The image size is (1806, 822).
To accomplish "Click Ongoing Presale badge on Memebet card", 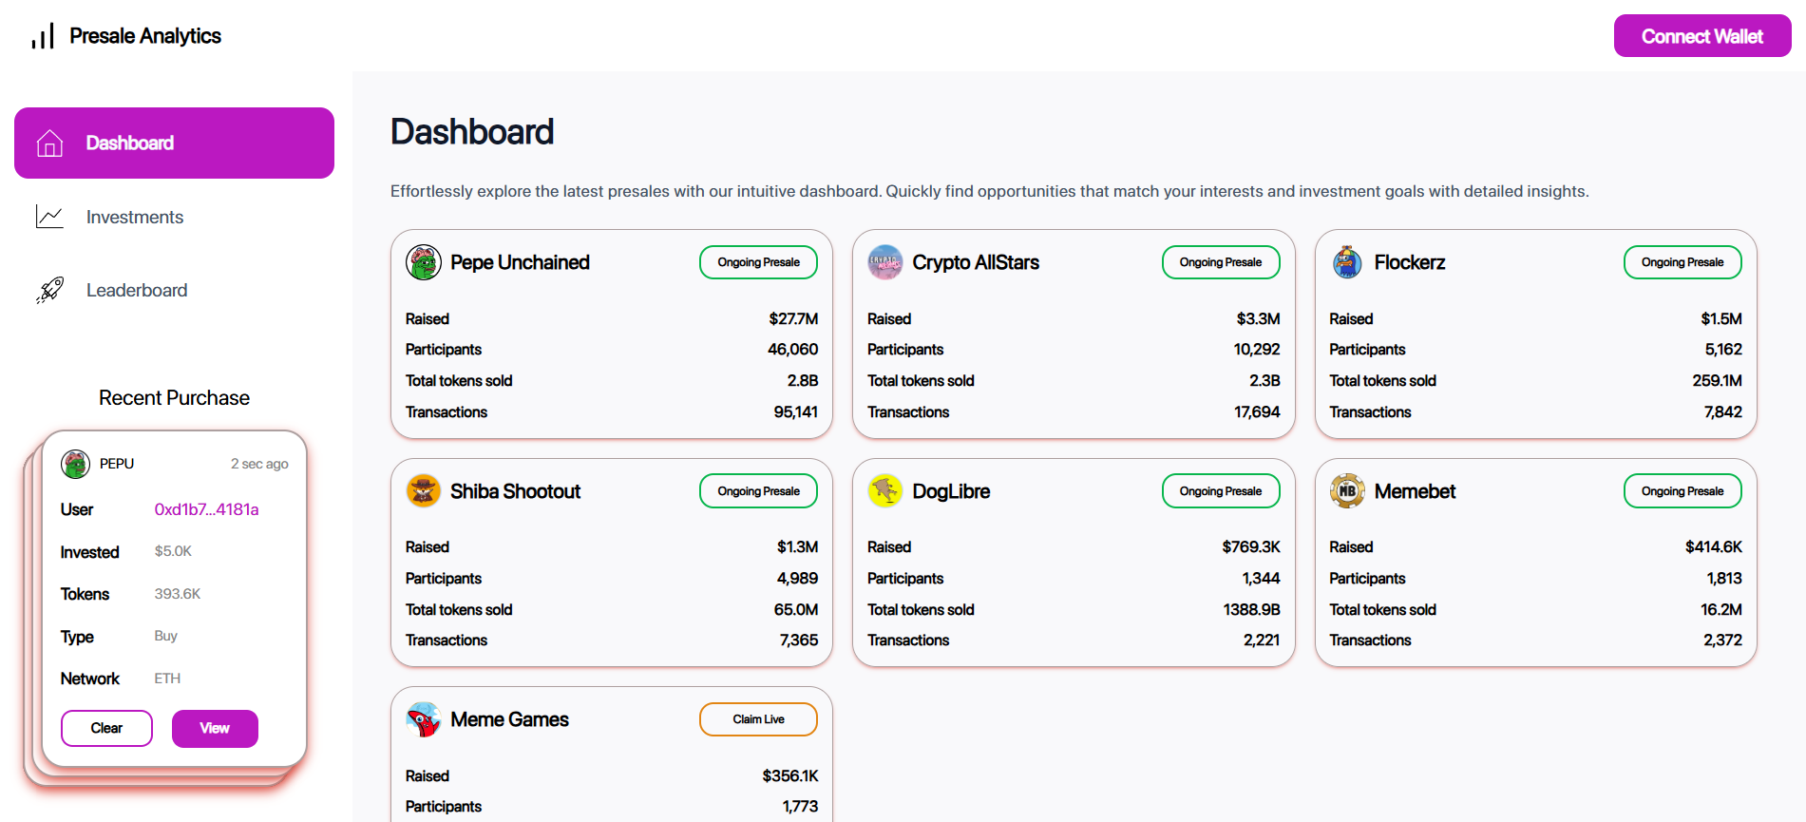I will coord(1682,491).
